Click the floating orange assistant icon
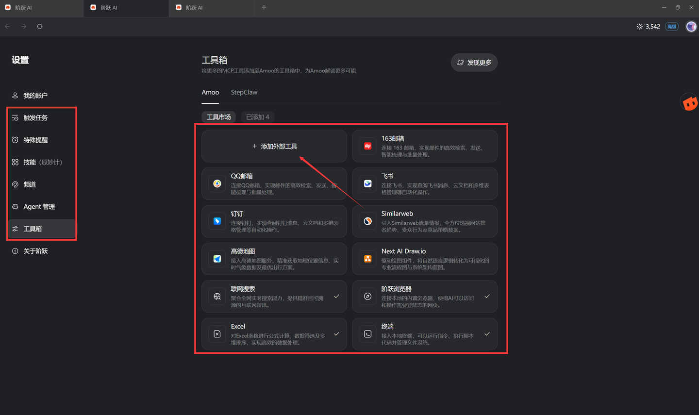 click(x=690, y=102)
